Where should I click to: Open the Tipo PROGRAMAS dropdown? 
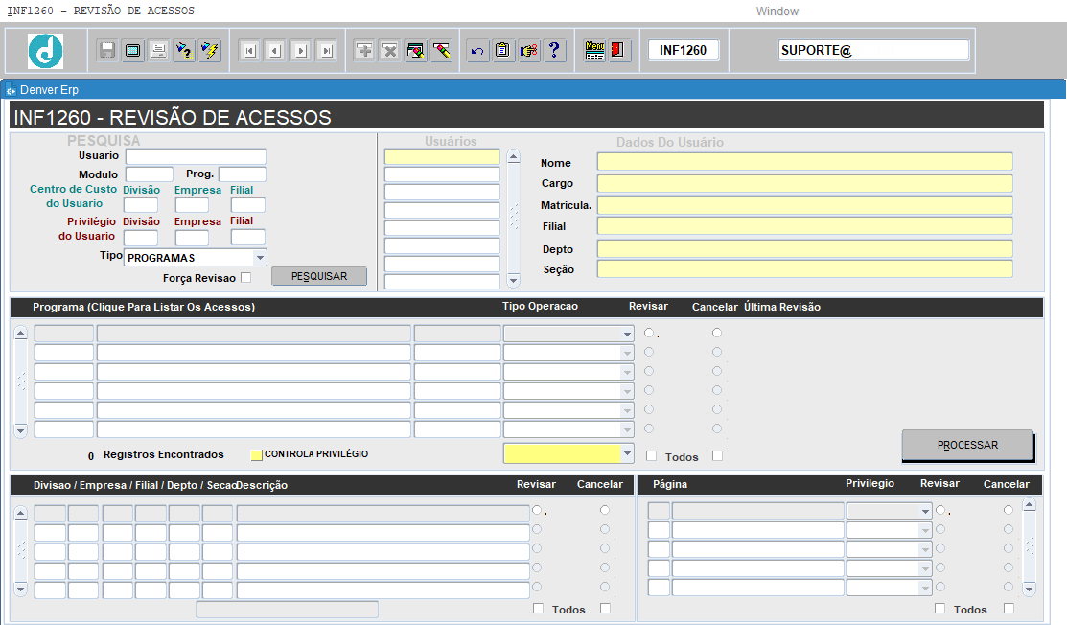260,258
